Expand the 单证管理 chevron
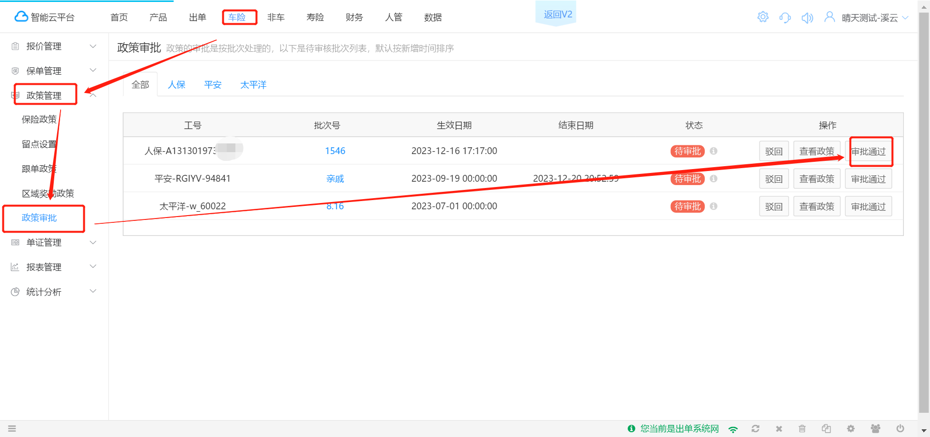The height and width of the screenshot is (437, 930). pos(93,242)
